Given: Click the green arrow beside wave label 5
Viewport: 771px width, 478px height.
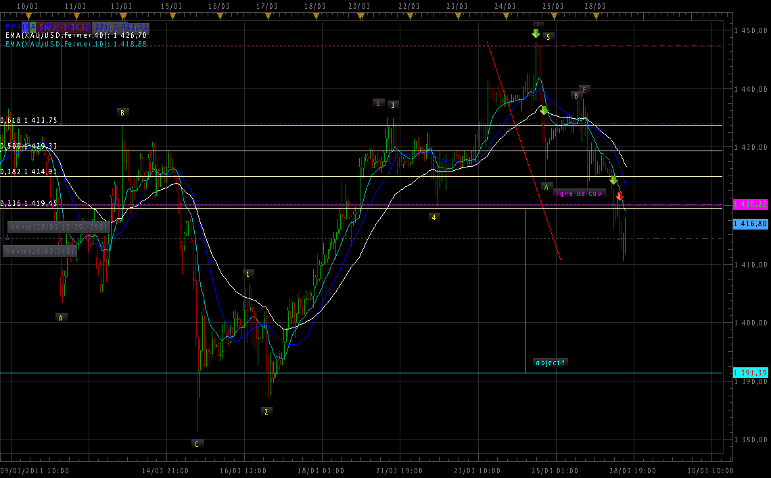Looking at the screenshot, I should 536,34.
